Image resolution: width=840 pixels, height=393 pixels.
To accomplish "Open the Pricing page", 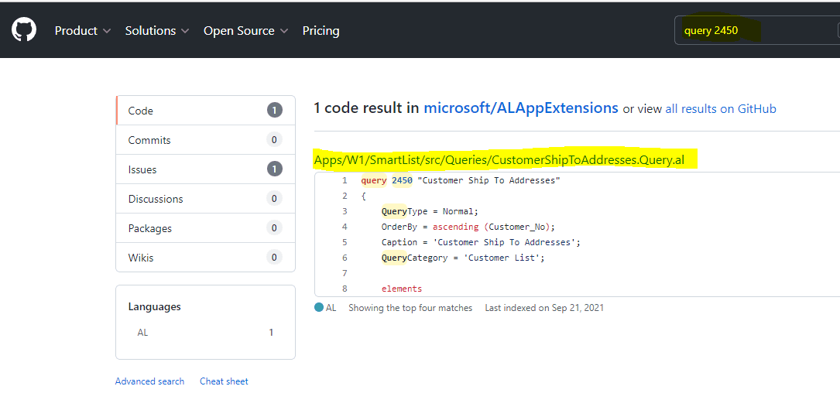I will point(321,30).
